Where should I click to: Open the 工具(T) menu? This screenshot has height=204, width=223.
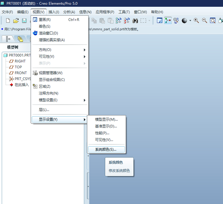(x=124, y=12)
